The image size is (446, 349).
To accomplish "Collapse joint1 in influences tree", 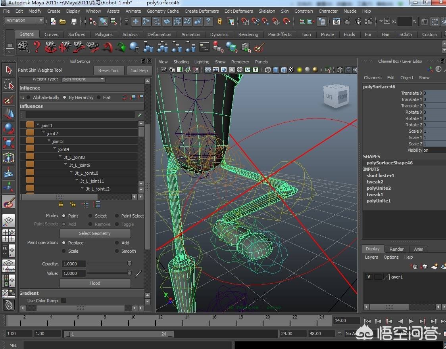I will coord(38,125).
